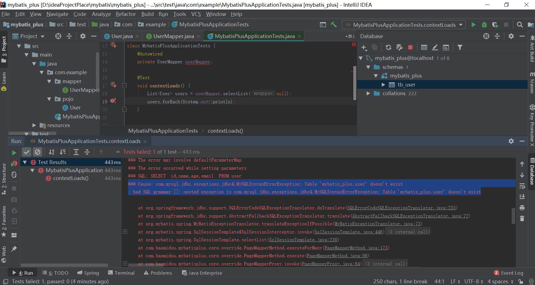Open VCS menu

click(196, 14)
